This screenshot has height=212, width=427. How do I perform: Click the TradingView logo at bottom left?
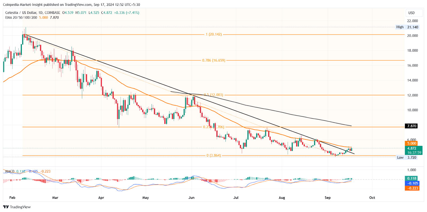click(17, 207)
